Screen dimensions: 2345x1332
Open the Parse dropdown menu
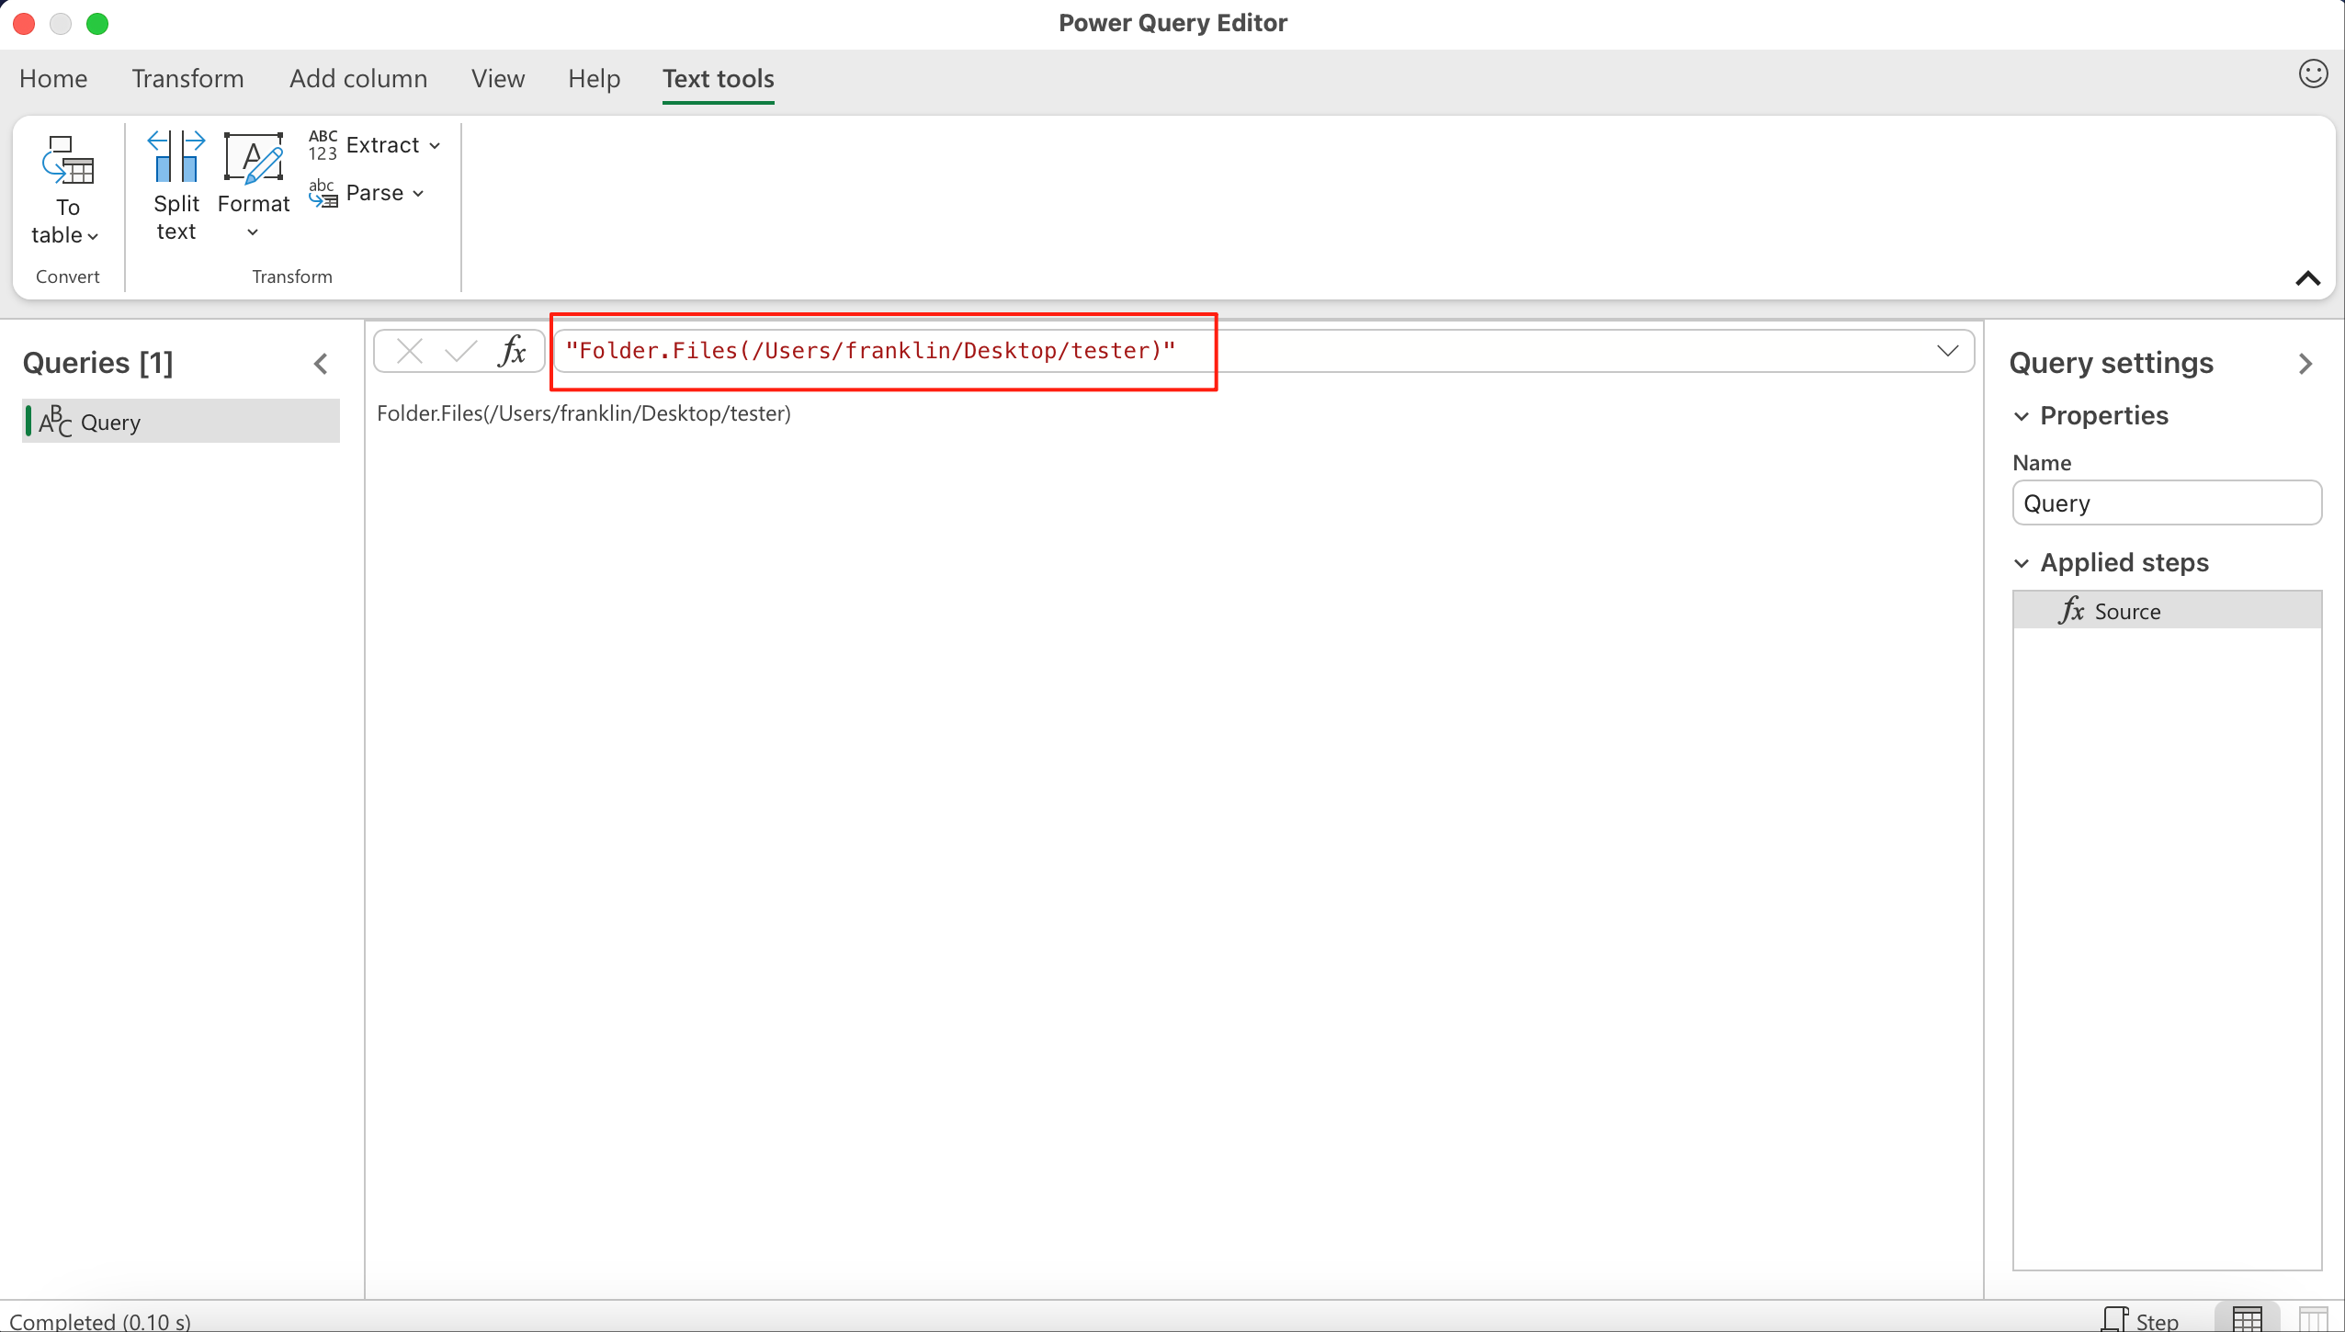click(367, 193)
